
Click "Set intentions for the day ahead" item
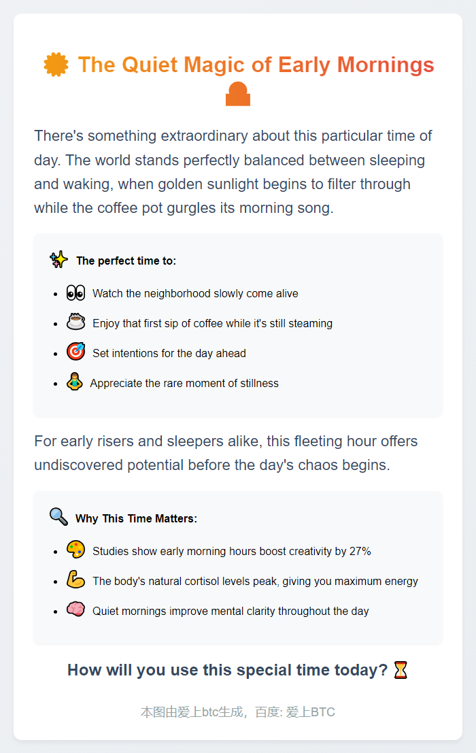point(169,354)
